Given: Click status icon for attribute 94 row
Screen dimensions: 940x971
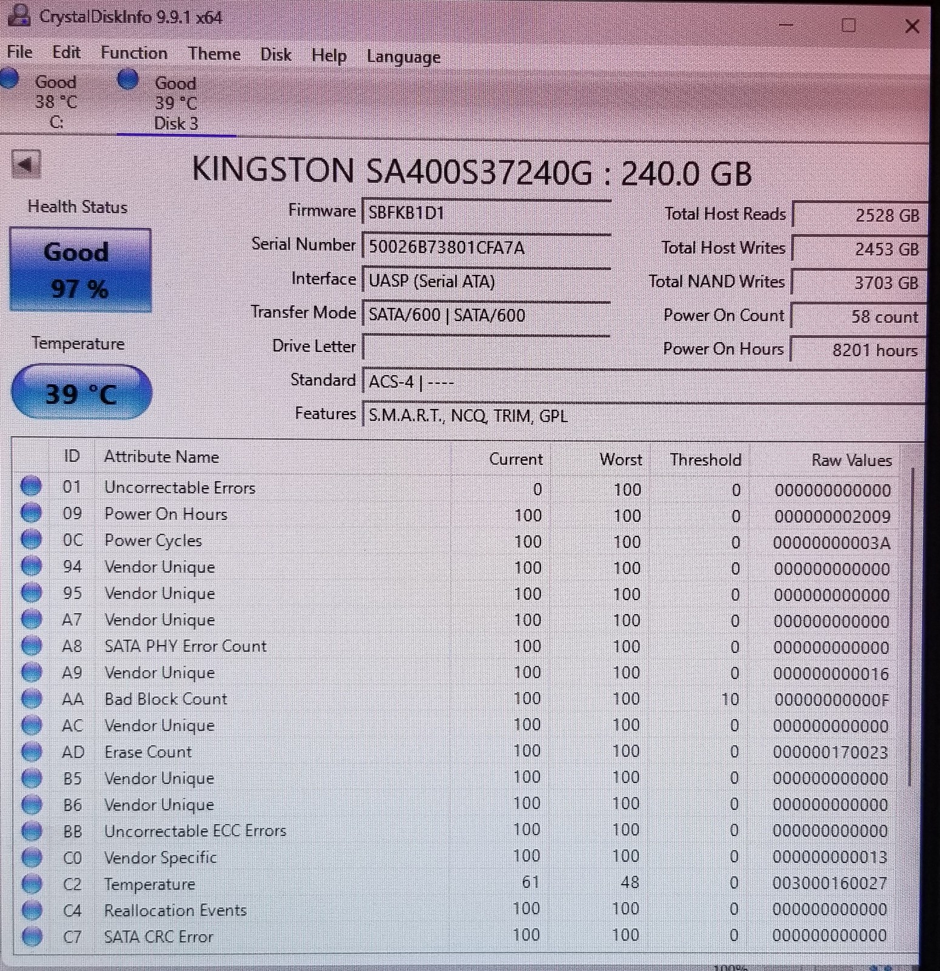Looking at the screenshot, I should coord(31,566).
